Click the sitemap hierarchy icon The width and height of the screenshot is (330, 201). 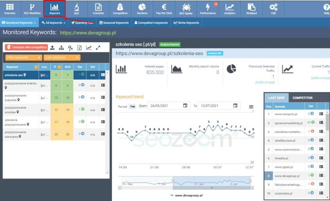62,48
